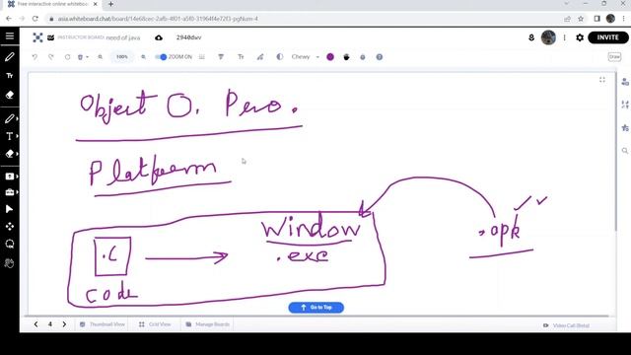Expand the pen tool options arrow in sidebar
This screenshot has height=355, width=631.
(17, 118)
